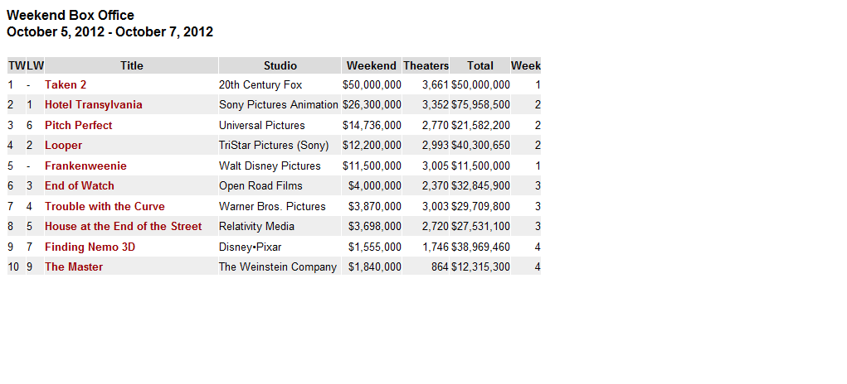Screen dimensions: 847x384
Task: Open the Frankenweenie movie link
Action: coord(85,166)
